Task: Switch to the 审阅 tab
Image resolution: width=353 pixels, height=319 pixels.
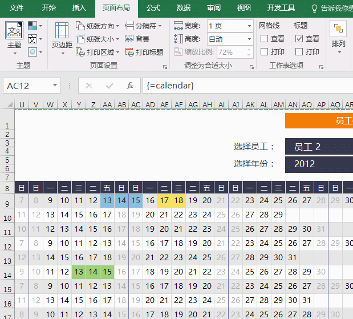Action: 214,8
